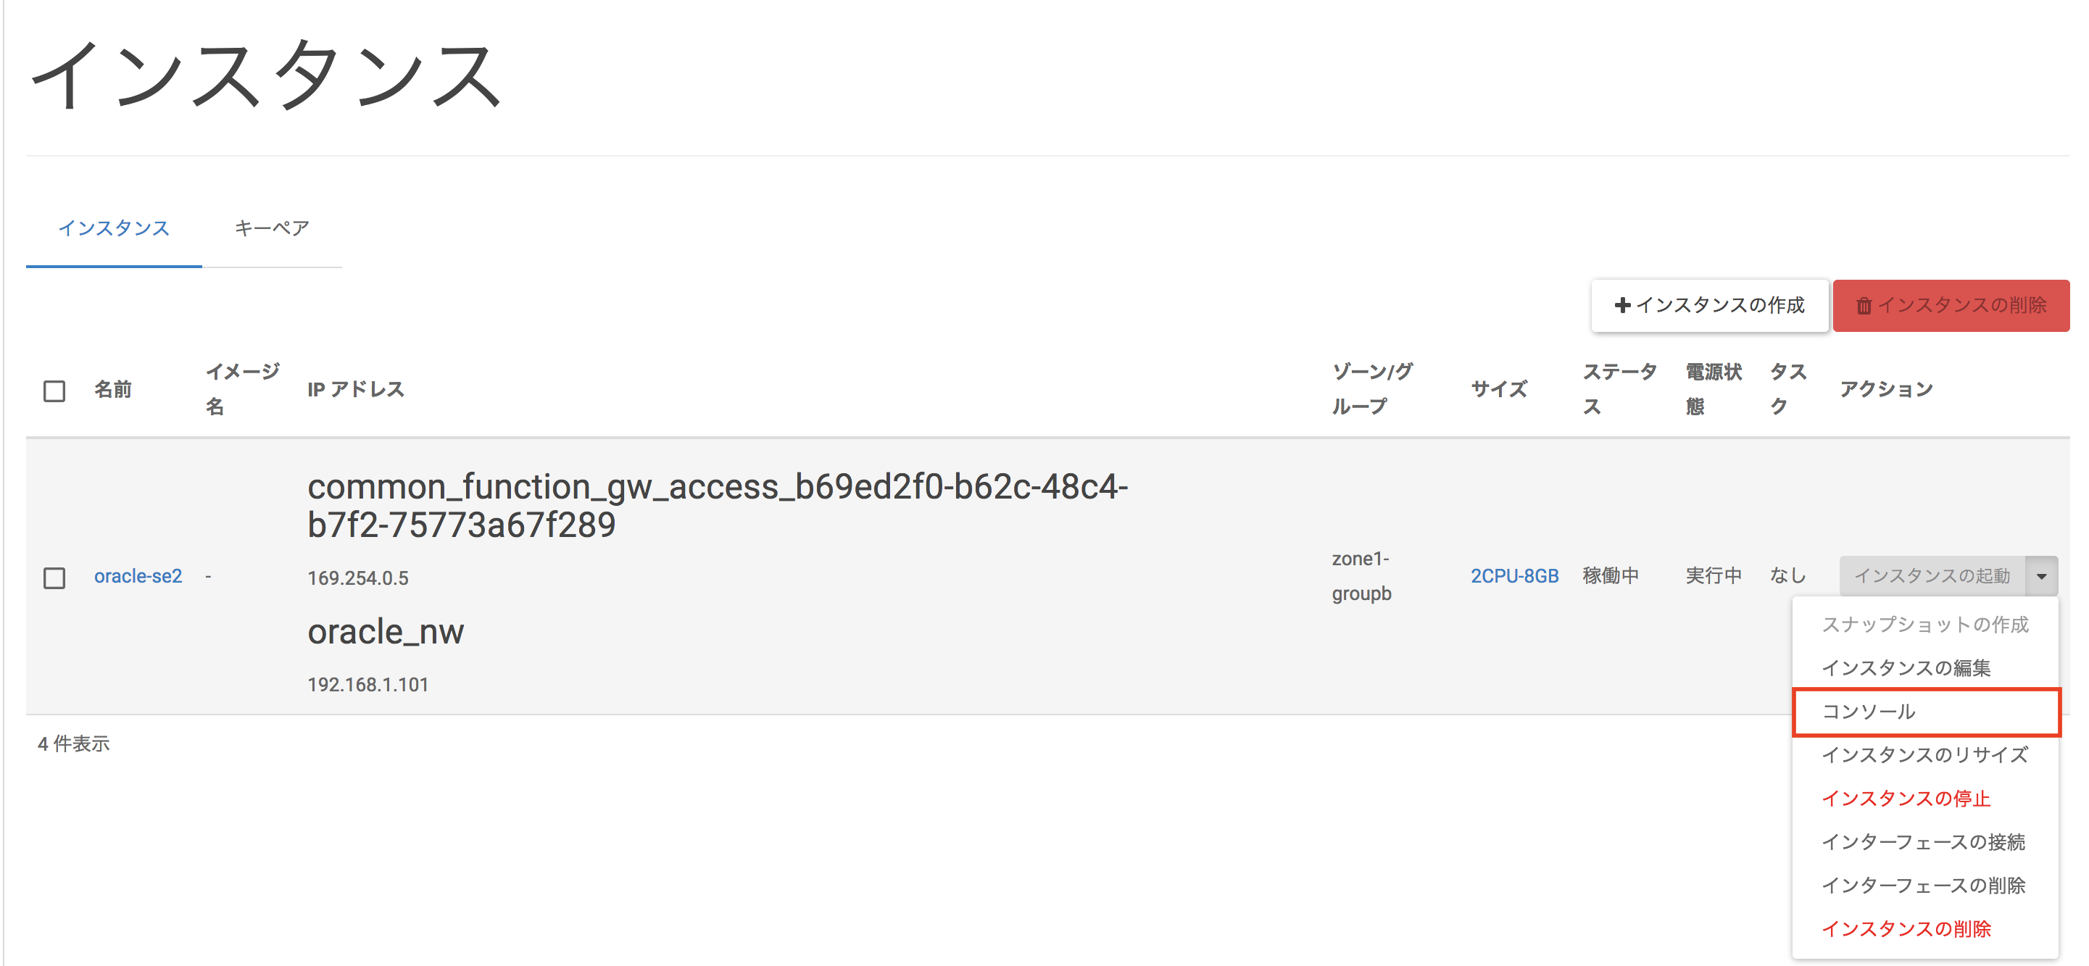Select red インスタンスの削除 menu entry
This screenshot has width=2089, height=966.
(1906, 929)
